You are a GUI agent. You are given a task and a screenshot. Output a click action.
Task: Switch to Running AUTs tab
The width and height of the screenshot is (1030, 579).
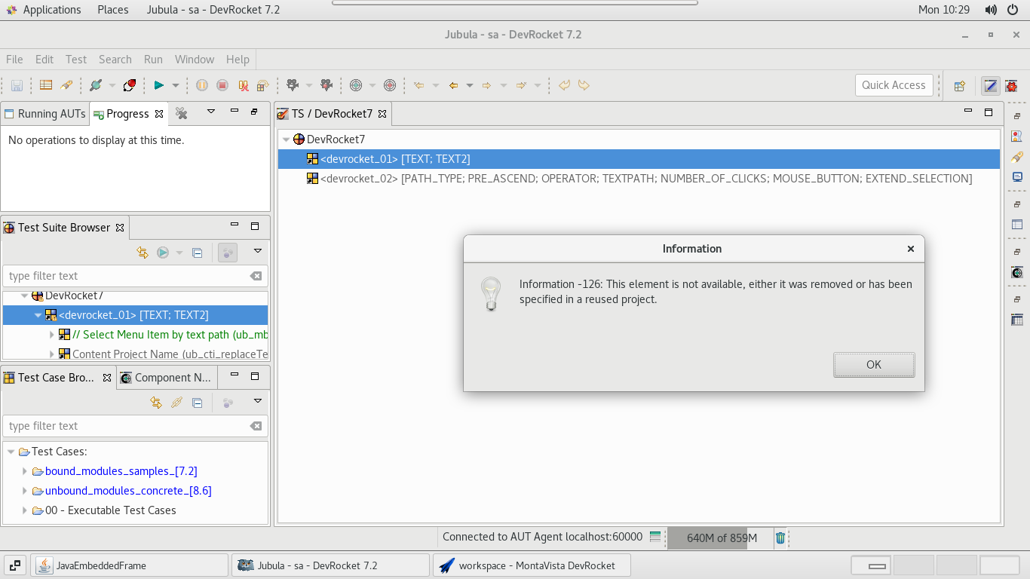click(44, 114)
